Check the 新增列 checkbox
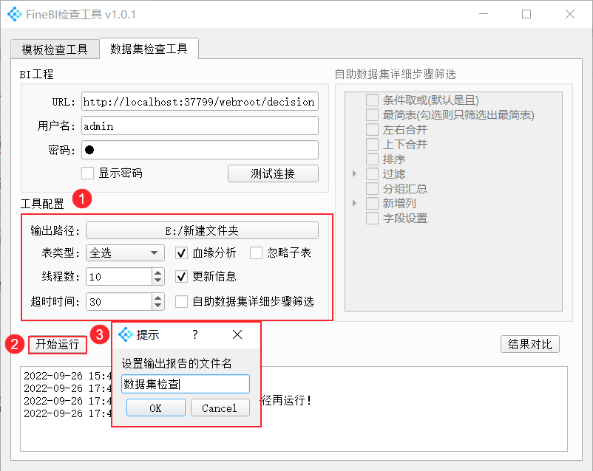 [x=372, y=203]
